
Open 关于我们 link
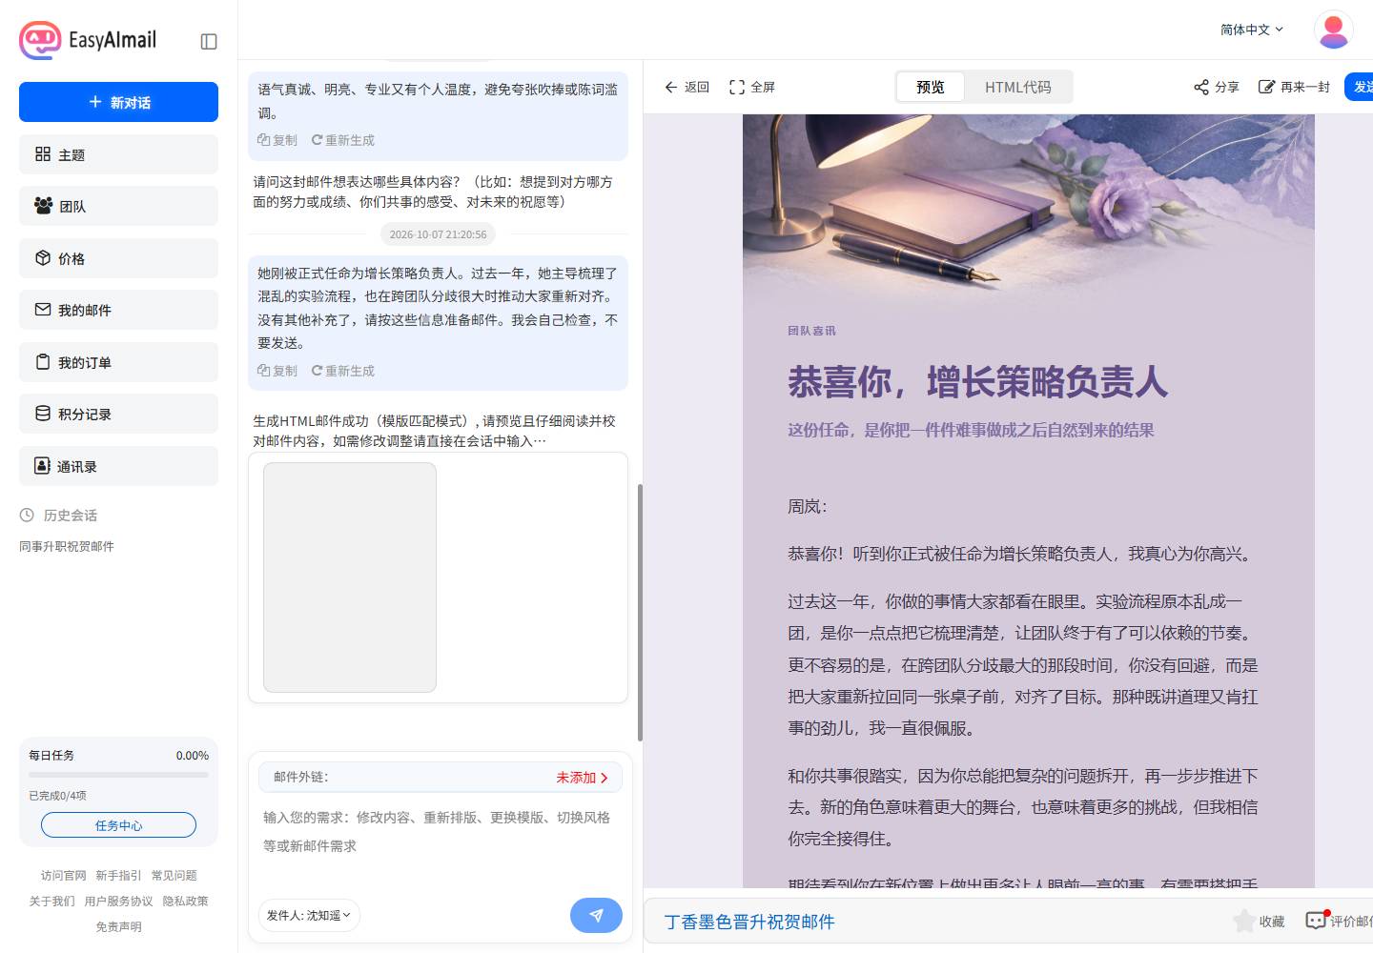point(51,901)
